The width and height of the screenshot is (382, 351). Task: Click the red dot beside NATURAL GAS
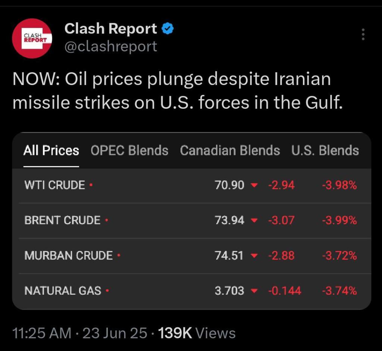[107, 290]
